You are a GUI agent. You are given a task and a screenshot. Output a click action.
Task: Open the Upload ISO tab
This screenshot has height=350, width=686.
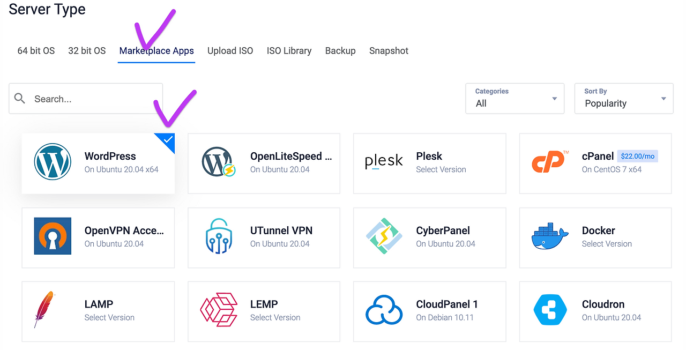point(230,51)
